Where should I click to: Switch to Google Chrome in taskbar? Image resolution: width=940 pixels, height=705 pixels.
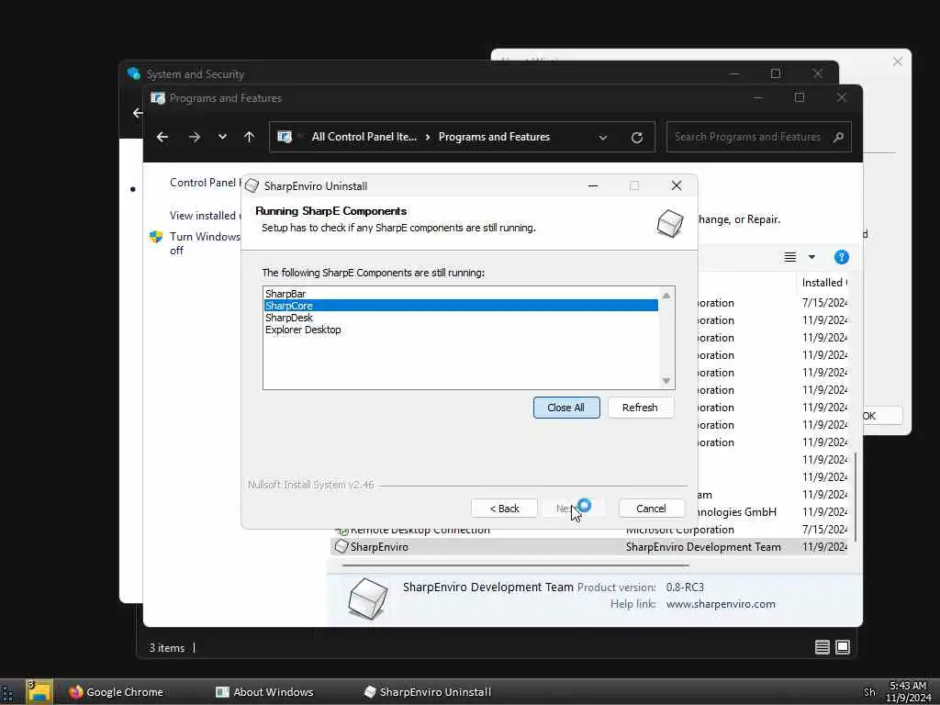(117, 692)
